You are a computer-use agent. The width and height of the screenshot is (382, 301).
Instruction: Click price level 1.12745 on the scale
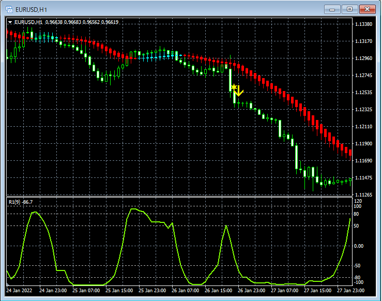coord(364,76)
